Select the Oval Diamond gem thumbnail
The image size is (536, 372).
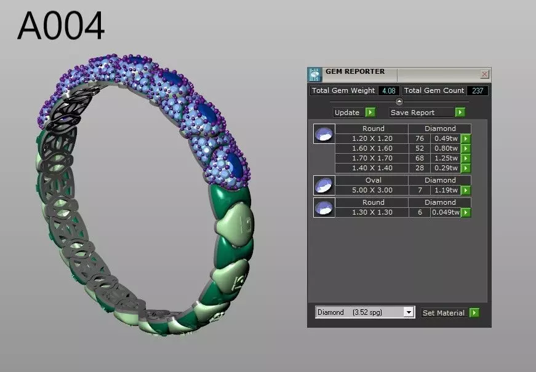click(x=324, y=185)
